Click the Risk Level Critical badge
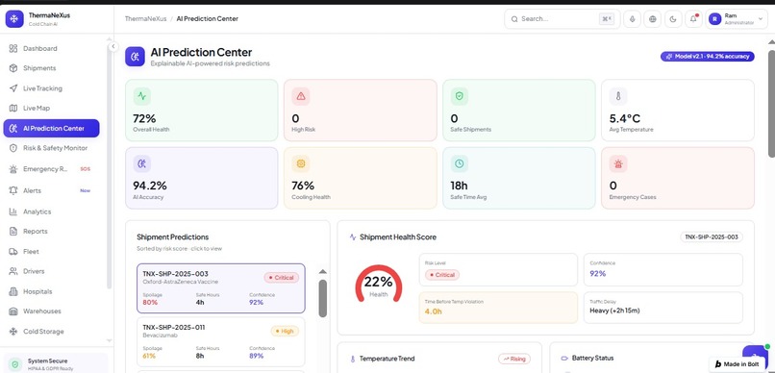The image size is (775, 373). 442,275
